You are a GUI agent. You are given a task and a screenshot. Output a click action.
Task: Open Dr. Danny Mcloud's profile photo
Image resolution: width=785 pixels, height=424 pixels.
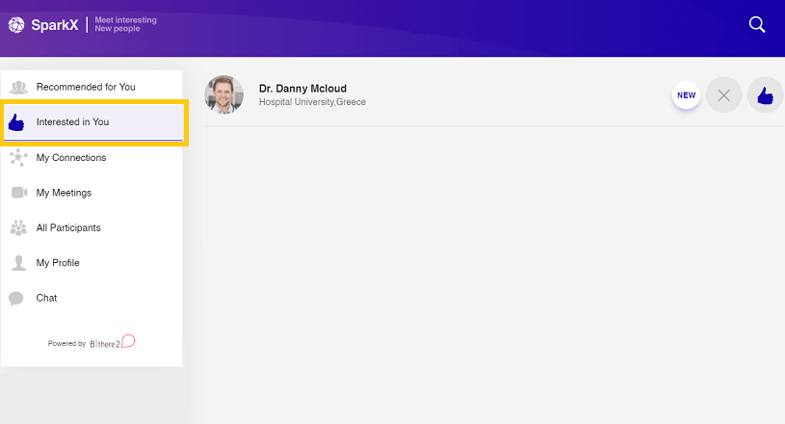pos(223,94)
